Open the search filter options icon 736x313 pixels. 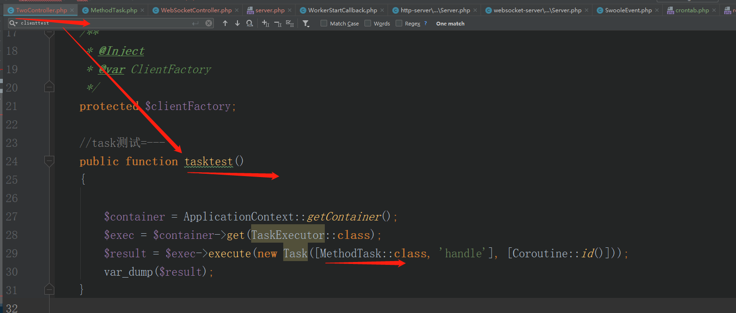[x=306, y=22]
